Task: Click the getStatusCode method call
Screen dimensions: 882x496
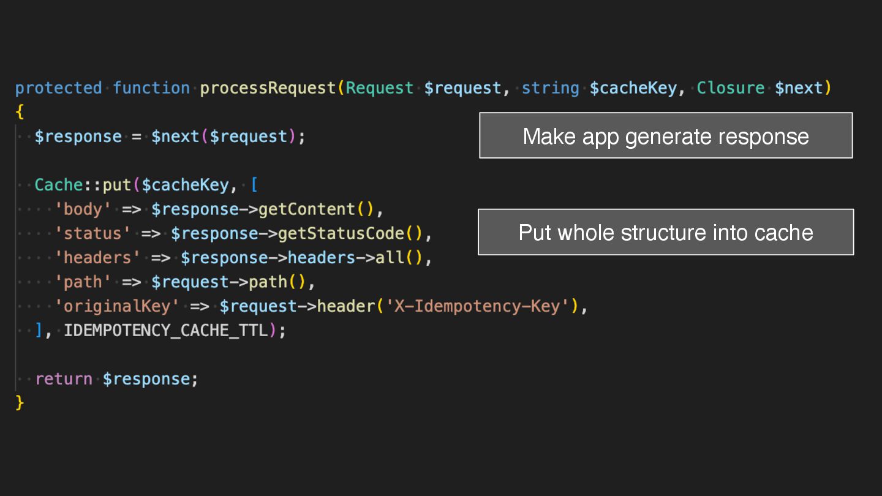Action: (x=341, y=234)
